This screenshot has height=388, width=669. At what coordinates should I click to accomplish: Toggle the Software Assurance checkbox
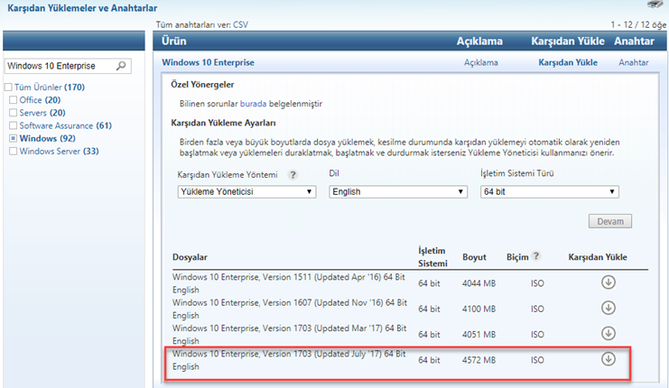[x=13, y=126]
